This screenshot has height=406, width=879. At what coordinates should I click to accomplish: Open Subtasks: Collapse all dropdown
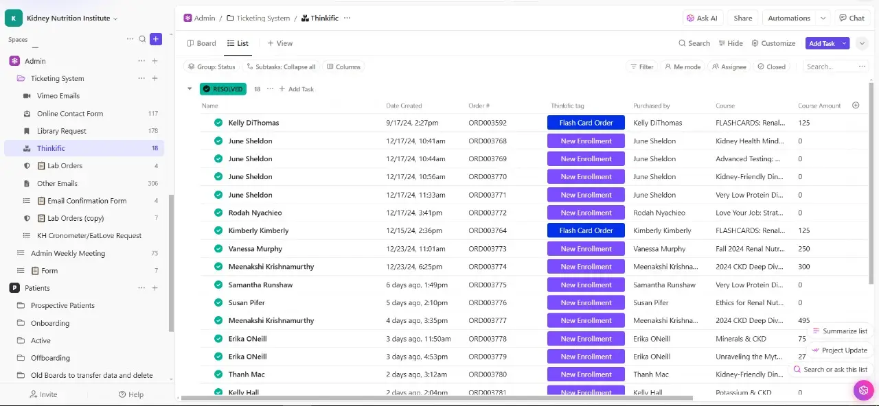[281, 67]
